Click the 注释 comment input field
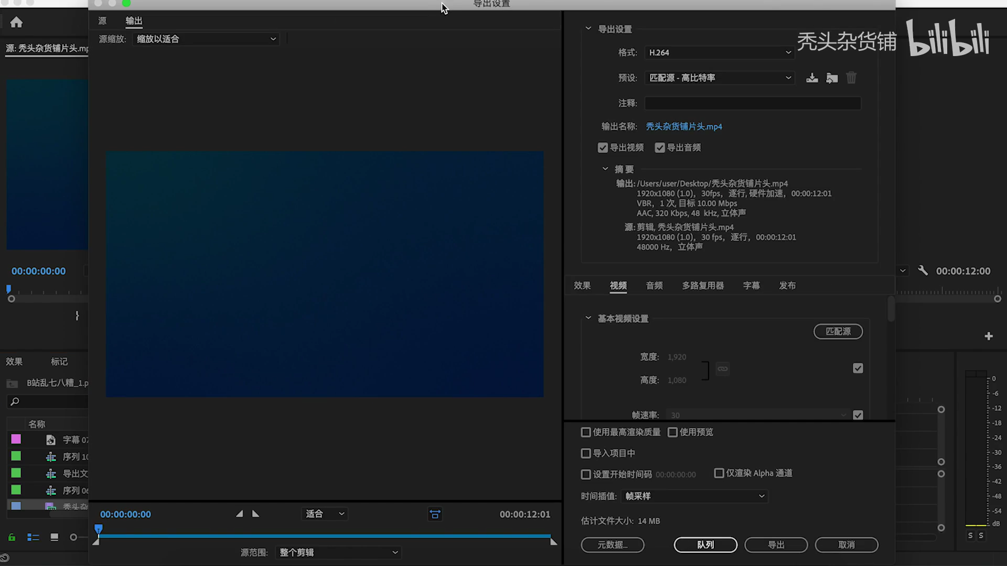Image resolution: width=1007 pixels, height=566 pixels. point(753,103)
